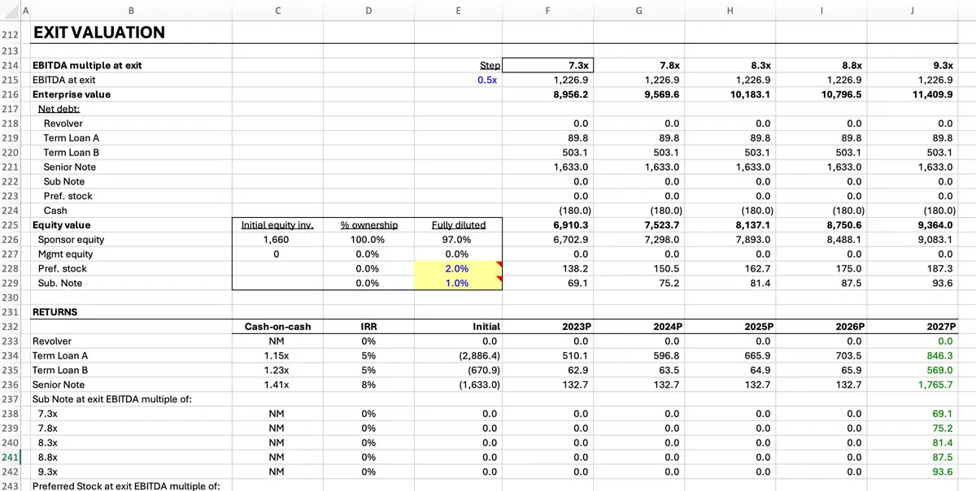Click Revolver label under Net debt
This screenshot has height=491, width=976.
[x=63, y=124]
